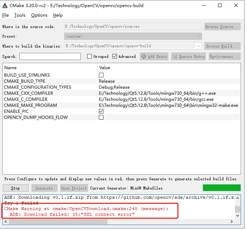247x231 pixels.
Task: Click the Generate button
Action: [x=44, y=188]
